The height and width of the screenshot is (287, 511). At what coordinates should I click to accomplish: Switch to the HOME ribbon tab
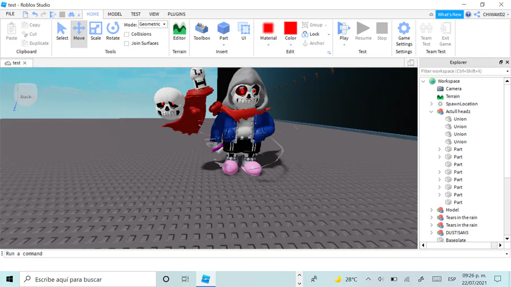(x=93, y=14)
